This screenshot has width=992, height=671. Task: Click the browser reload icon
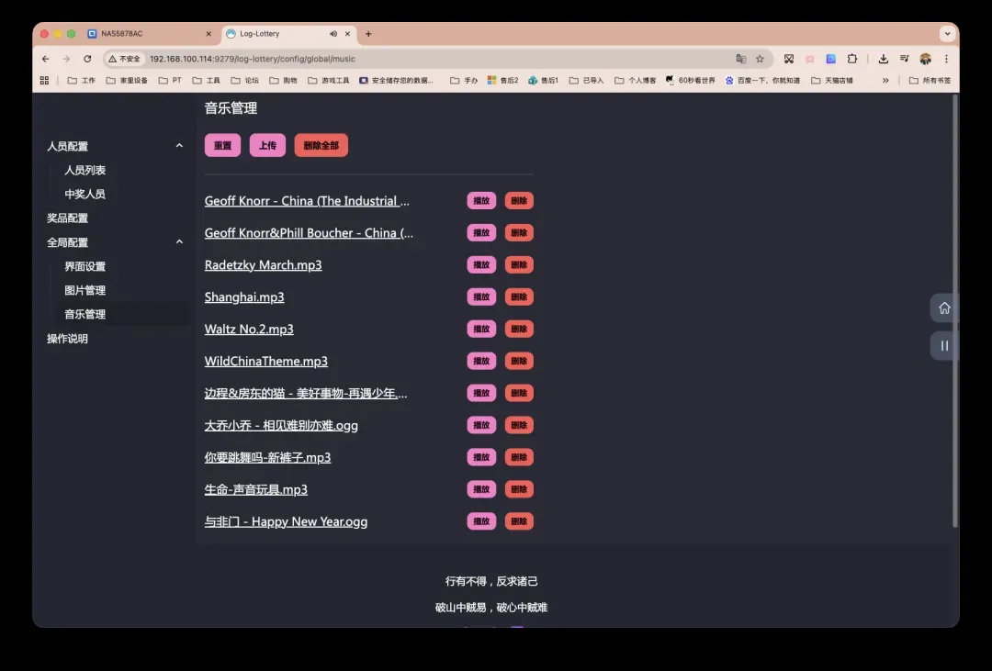point(87,59)
